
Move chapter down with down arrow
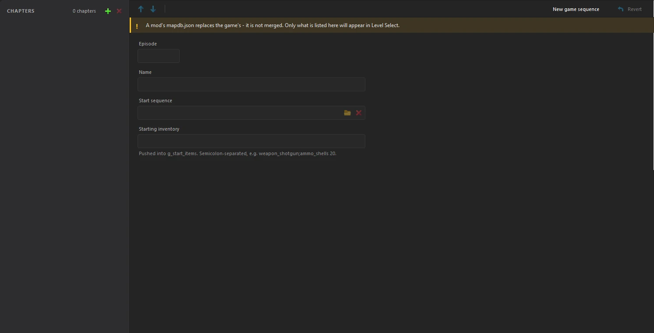[x=153, y=9]
